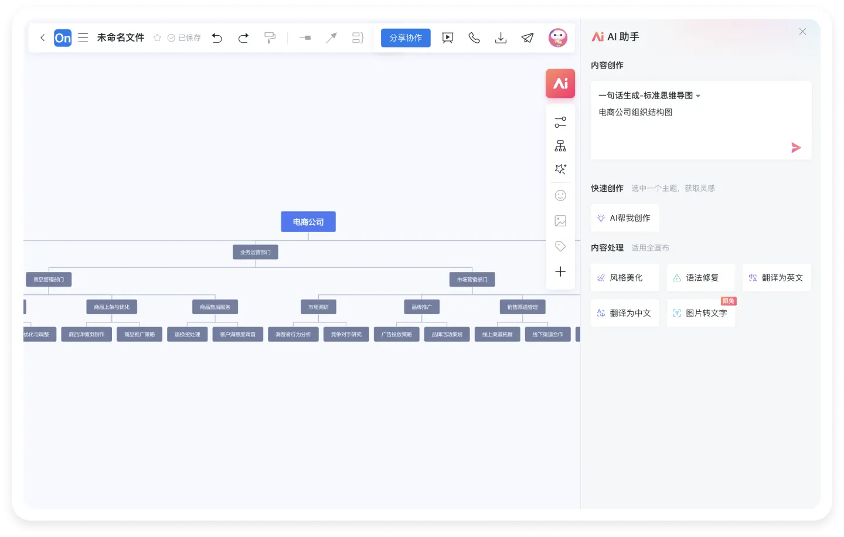Viewport: 844px width, 537px height.
Task: Open the generation type dropdown '一句话生成-标准思维导图'
Action: [647, 95]
